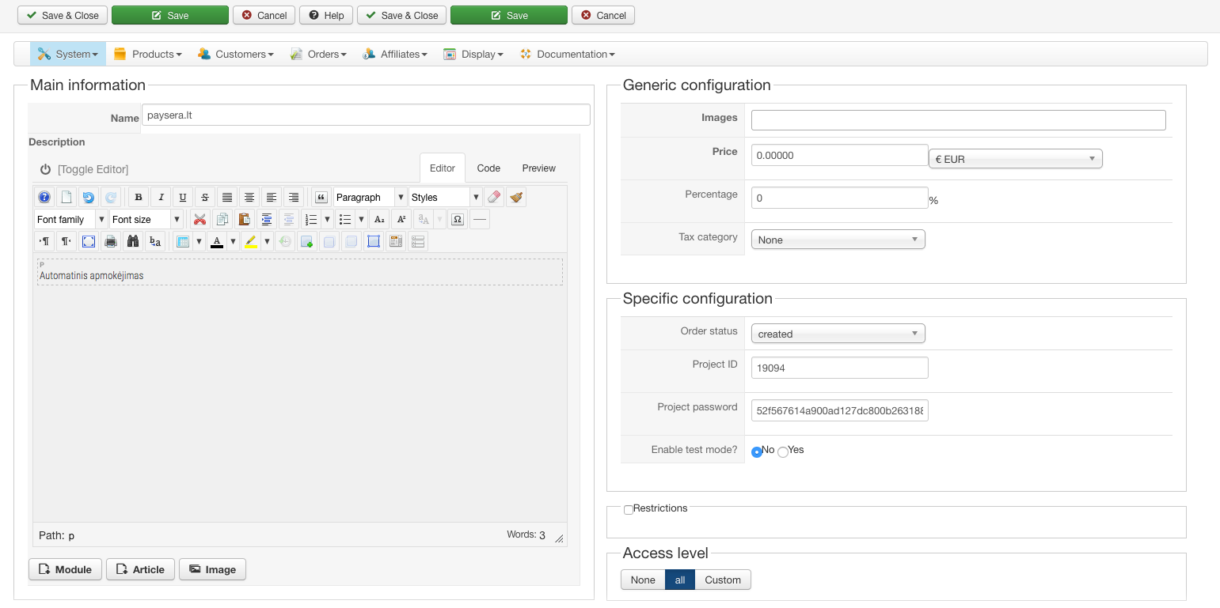Click the strikethrough formatting icon
Screen dimensions: 1220x608
205,198
